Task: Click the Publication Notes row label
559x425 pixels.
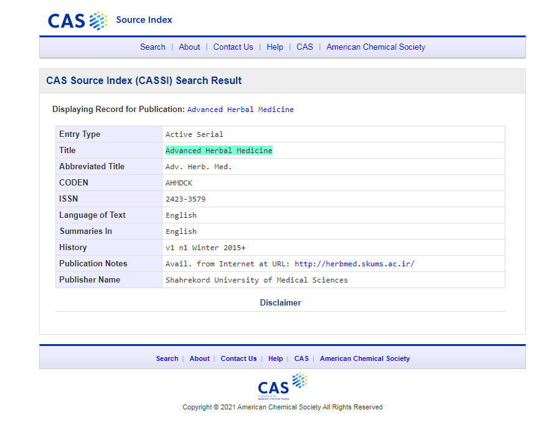Action: click(x=93, y=264)
